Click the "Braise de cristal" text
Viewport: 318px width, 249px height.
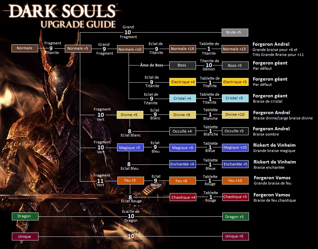tap(267, 101)
